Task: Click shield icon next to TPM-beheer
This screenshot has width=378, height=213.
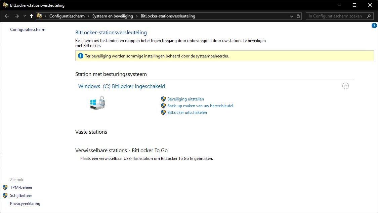Action: point(5,187)
